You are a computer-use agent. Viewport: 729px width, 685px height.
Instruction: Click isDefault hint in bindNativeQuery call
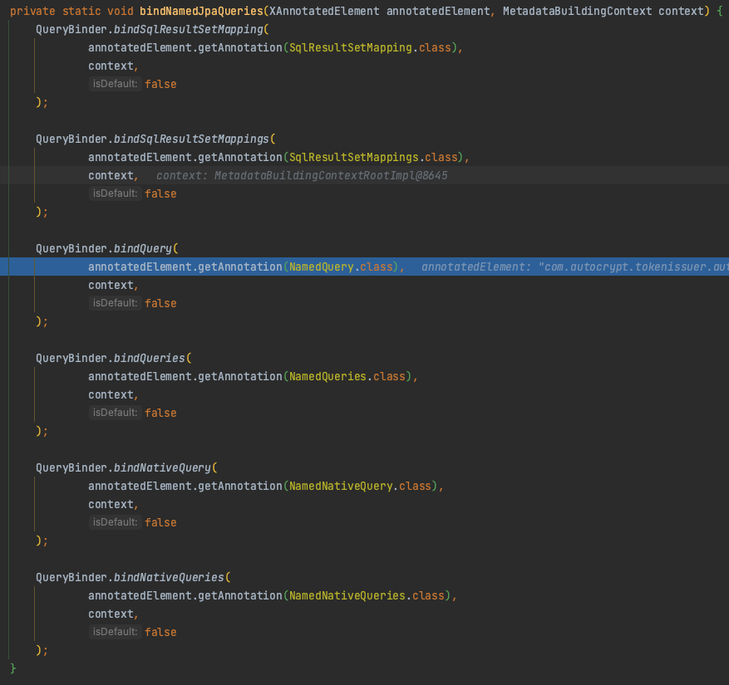[116, 522]
